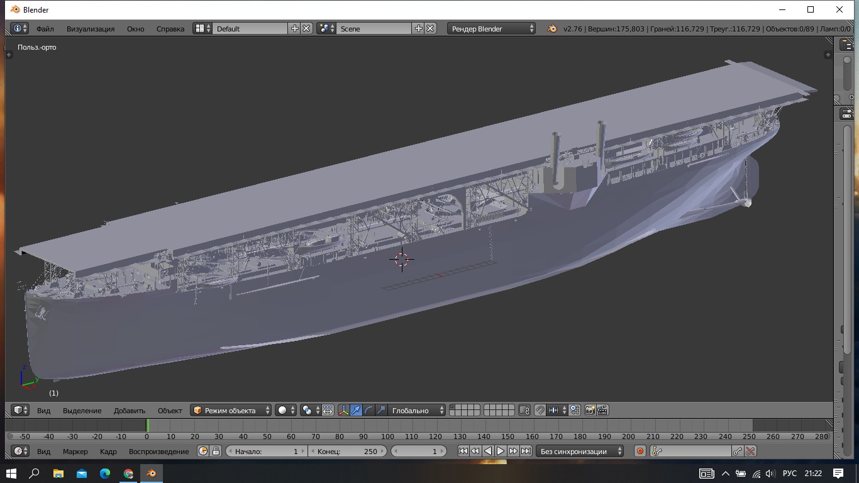
Task: Jump to the timeline's first frame
Action: (x=463, y=451)
